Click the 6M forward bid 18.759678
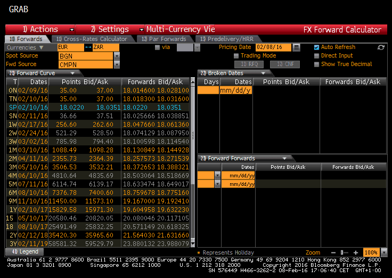The width and height of the screenshot is (392, 278). [139, 193]
